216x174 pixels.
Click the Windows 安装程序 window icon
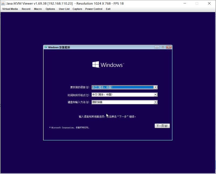pos(45,47)
